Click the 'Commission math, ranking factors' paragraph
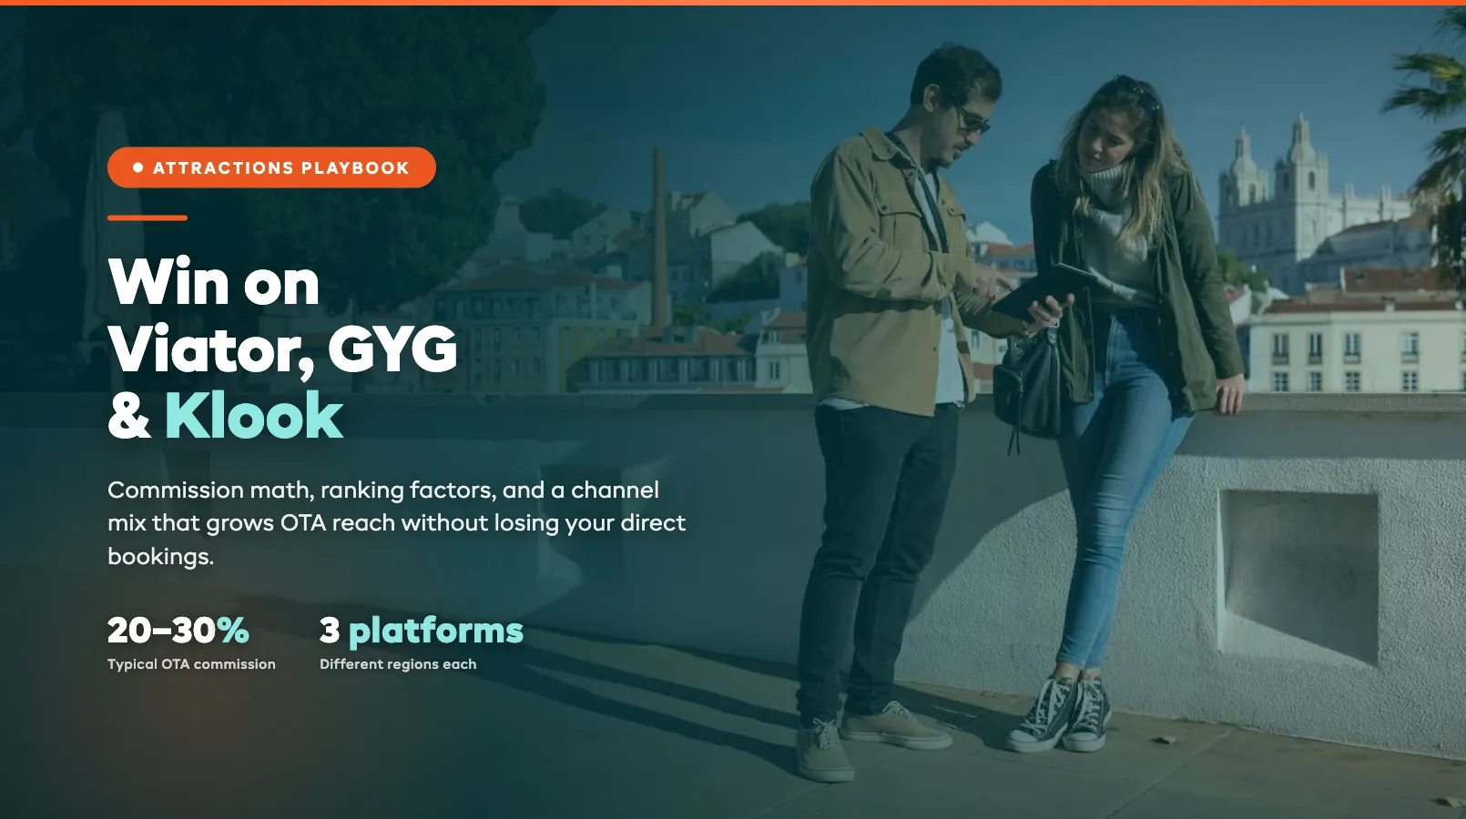Viewport: 1466px width, 819px height. coord(397,523)
